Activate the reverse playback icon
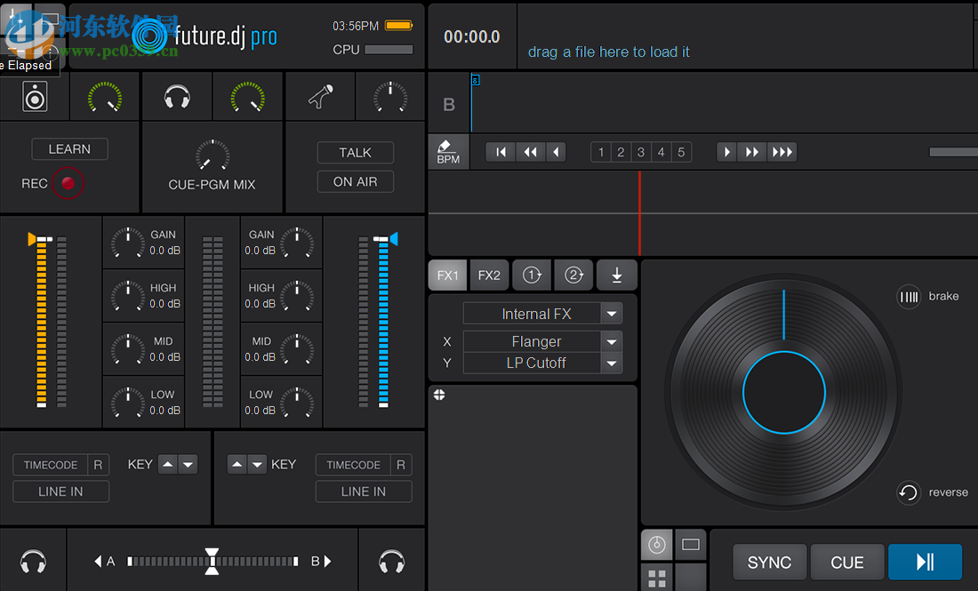Screen dimensions: 978x591 [x=908, y=492]
